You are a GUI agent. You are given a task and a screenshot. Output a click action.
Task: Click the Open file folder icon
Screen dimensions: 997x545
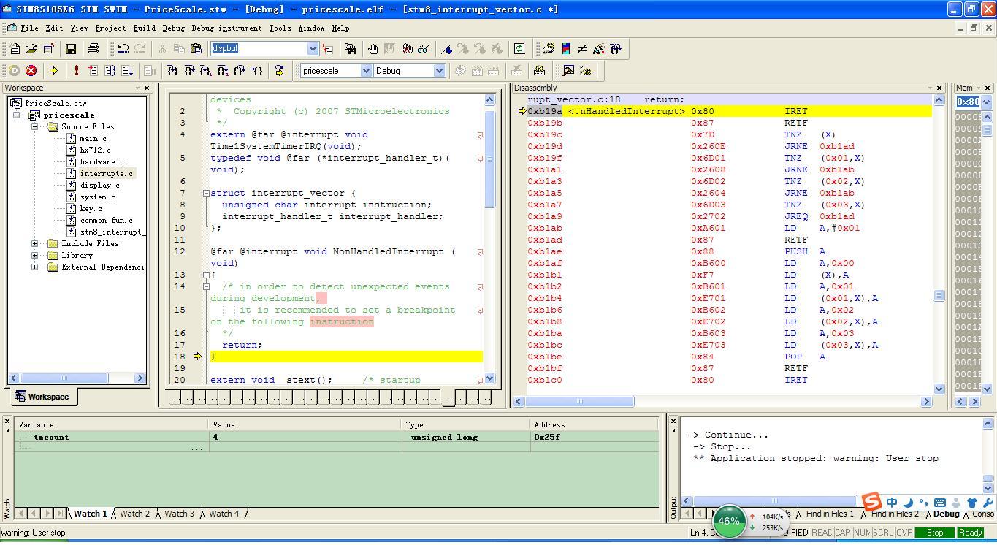coord(31,49)
